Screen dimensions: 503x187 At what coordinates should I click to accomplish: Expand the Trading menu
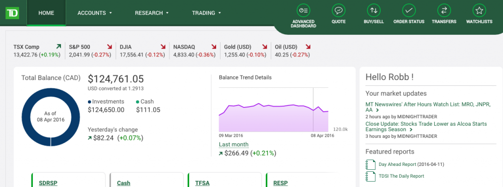click(207, 13)
